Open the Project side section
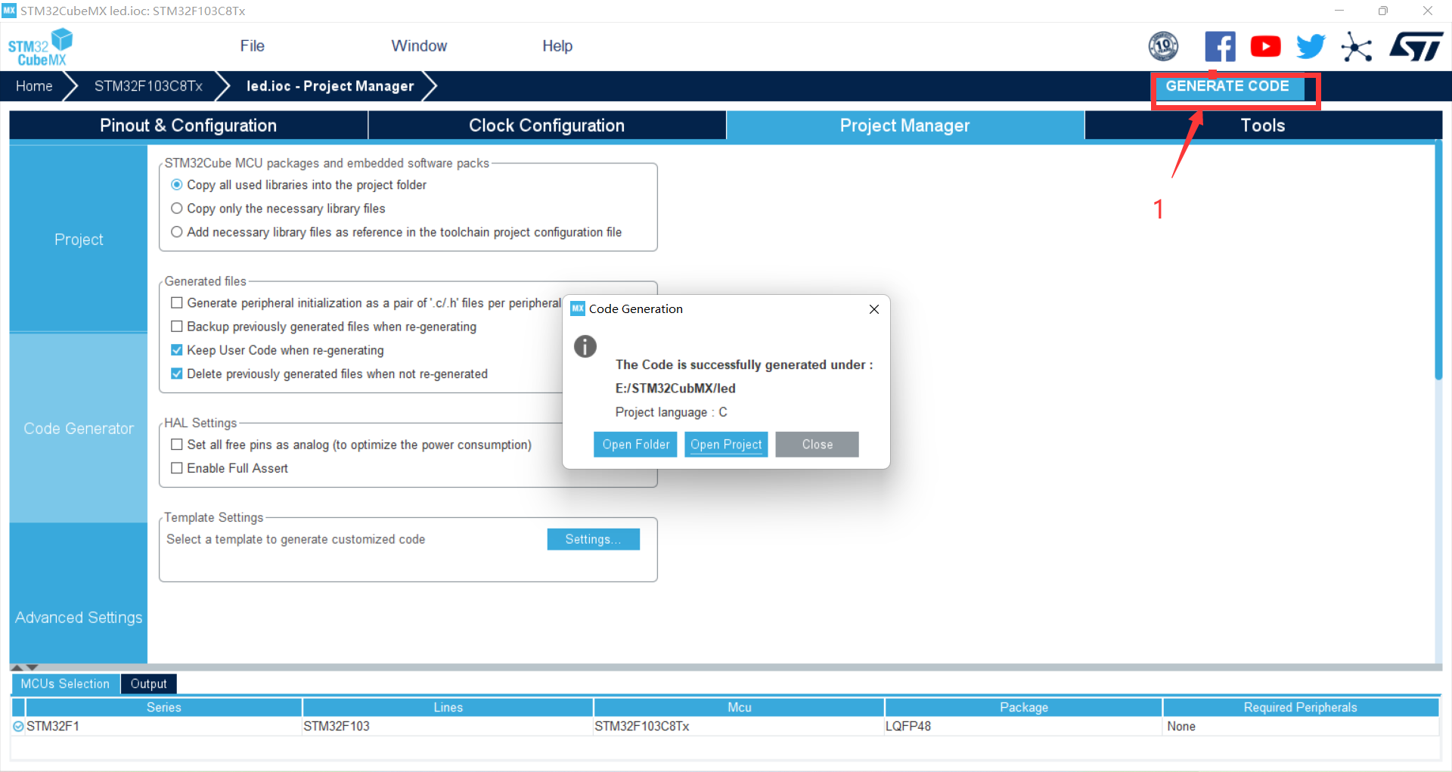The width and height of the screenshot is (1452, 772). (x=79, y=239)
